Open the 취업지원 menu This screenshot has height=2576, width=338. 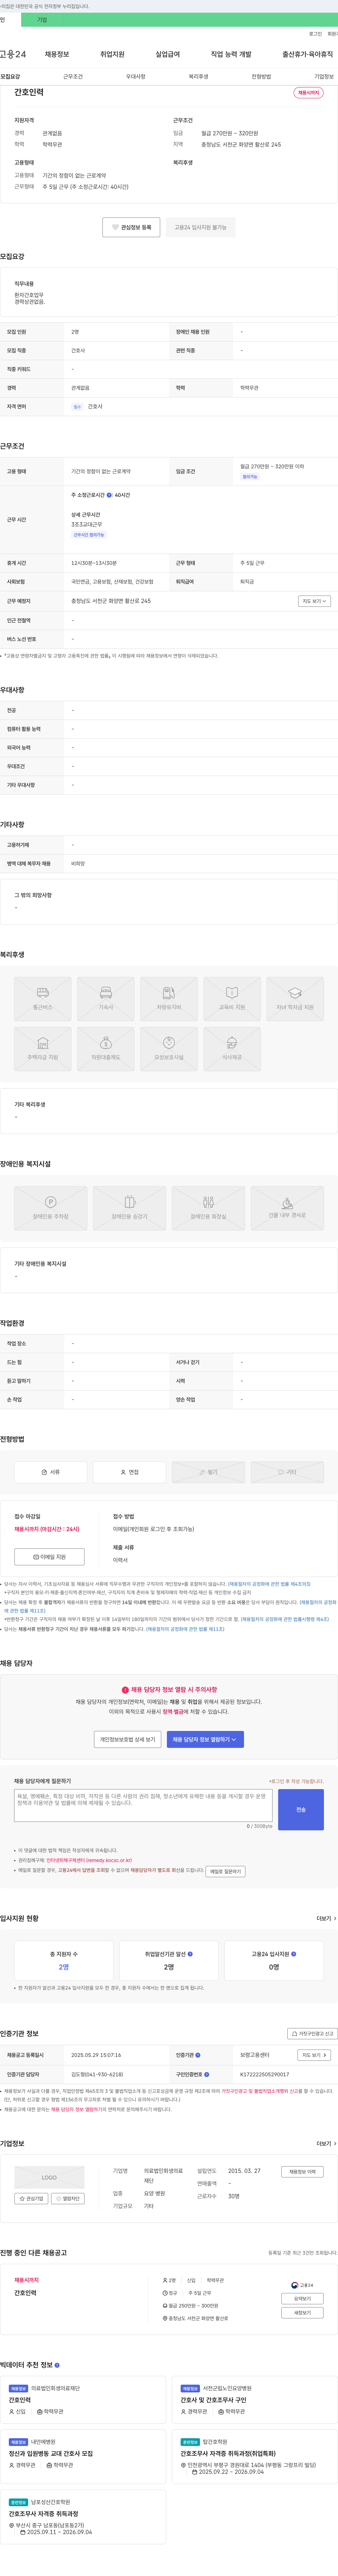tap(112, 54)
